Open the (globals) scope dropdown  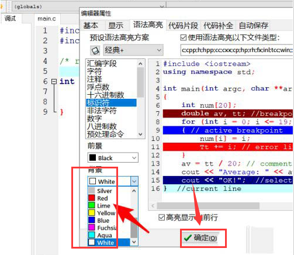pyautogui.click(x=89, y=6)
